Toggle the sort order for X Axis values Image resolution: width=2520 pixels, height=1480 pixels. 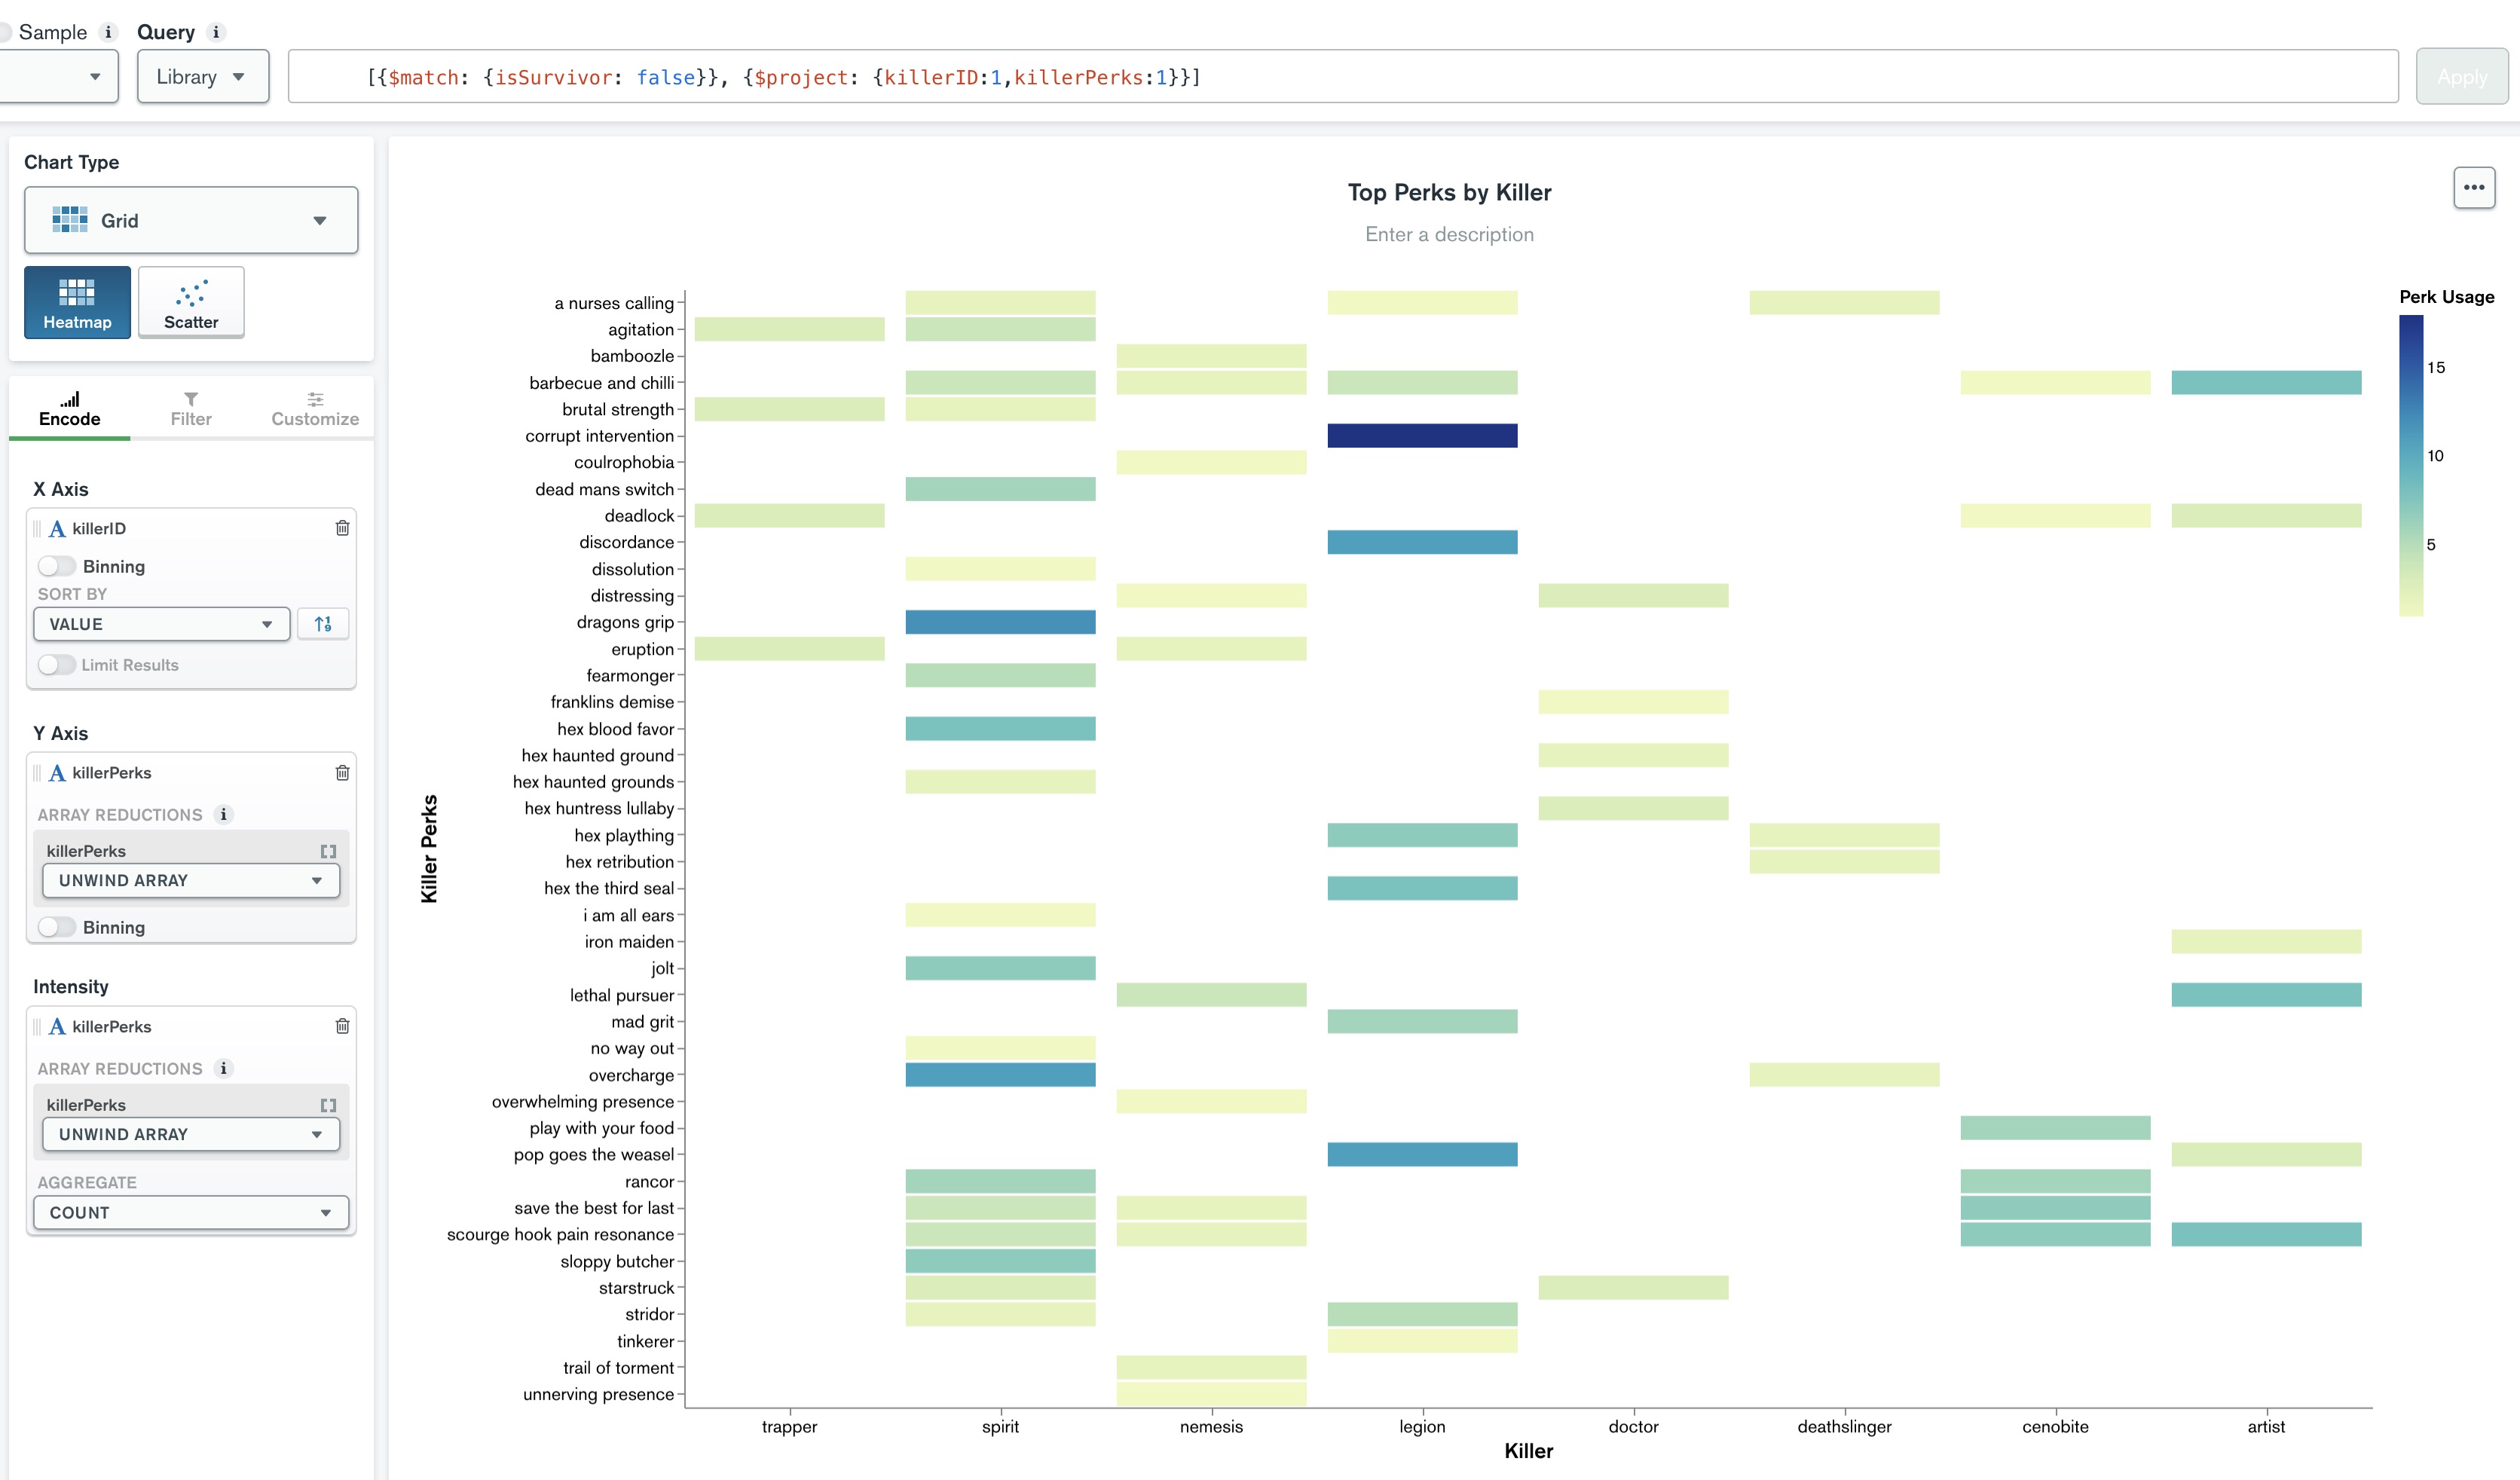point(322,624)
